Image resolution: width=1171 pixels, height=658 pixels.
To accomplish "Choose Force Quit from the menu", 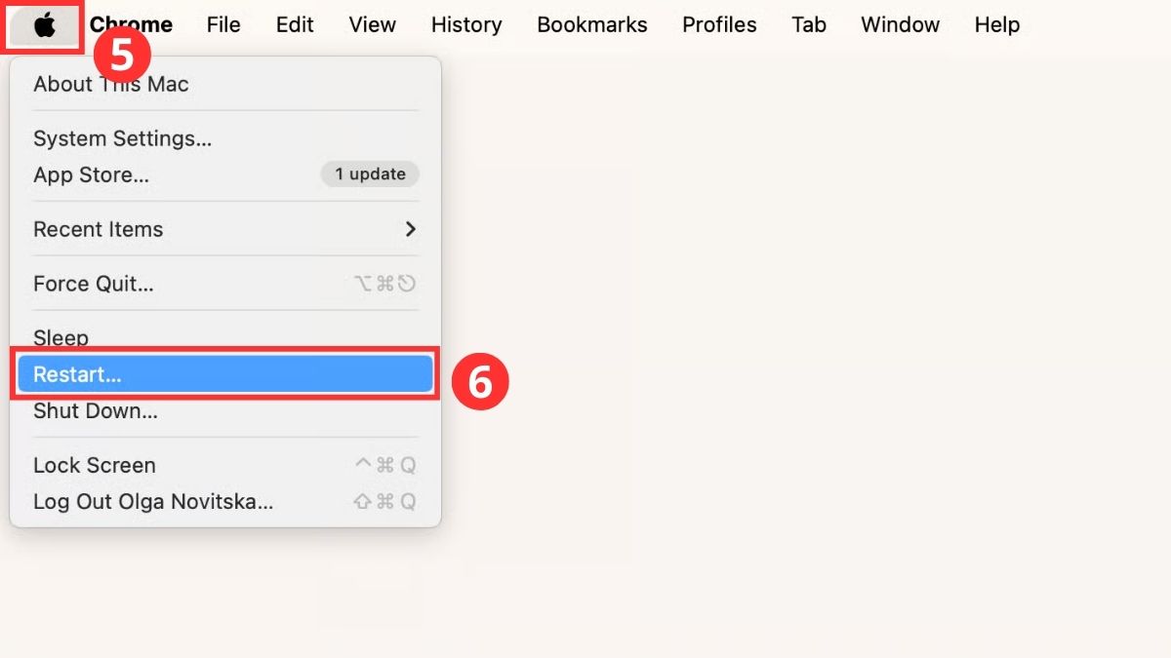I will [x=93, y=284].
